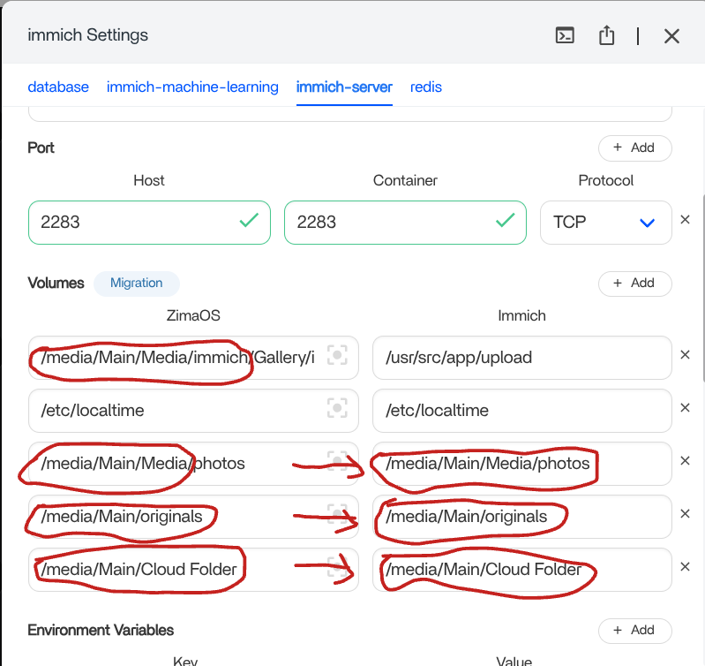Viewport: 705px width, 666px height.
Task: Click the ZimaOS /media/Main/Media/photos host field
Action: 193,464
